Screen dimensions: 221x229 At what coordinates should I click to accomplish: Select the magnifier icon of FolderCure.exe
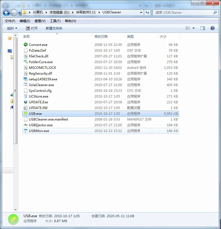(26, 62)
